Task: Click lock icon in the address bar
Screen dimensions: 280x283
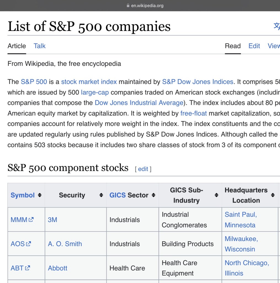Action: pyautogui.click(x=128, y=6)
